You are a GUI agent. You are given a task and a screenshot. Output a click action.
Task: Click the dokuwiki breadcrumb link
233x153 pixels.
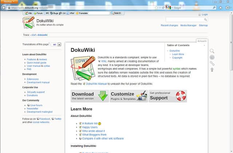point(43,35)
